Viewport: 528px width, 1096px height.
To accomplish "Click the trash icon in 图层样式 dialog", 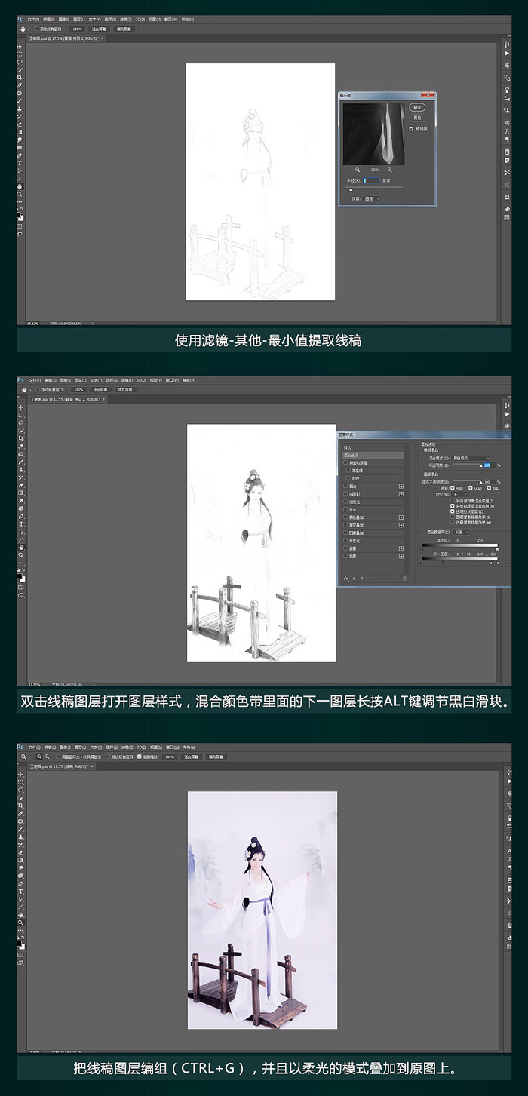I will pos(405,579).
